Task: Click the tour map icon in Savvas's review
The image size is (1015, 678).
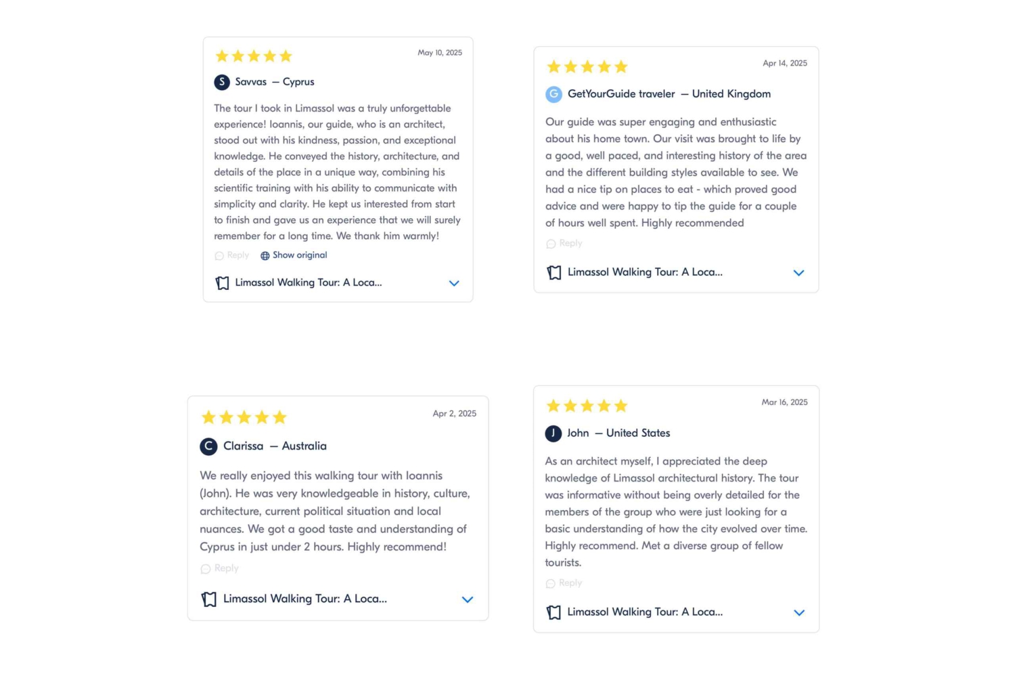Action: 222,283
